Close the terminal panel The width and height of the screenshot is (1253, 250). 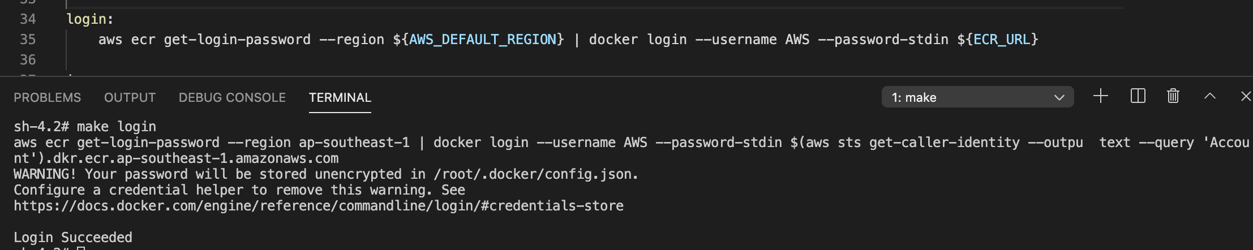coord(1246,96)
